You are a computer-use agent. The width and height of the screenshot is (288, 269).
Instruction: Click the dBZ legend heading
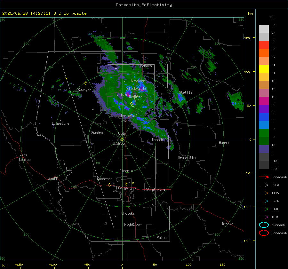[x=271, y=17]
